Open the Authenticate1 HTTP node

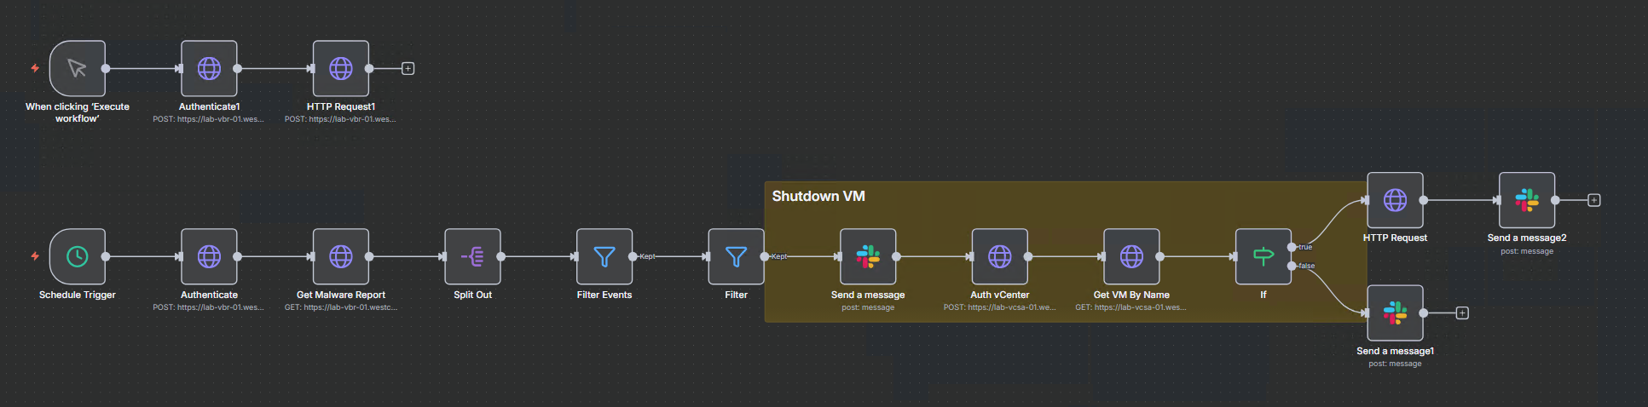click(x=209, y=68)
